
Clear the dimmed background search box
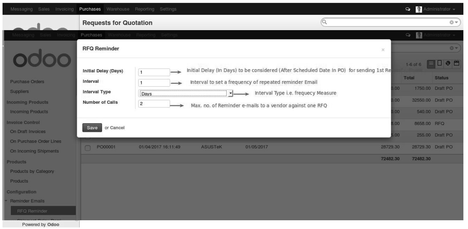tap(452, 48)
